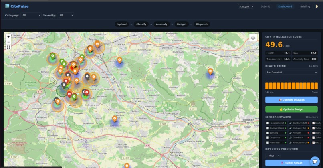Viewport: 323px width, 168px height.
Task: Click the Optimize Dispatch button
Action: (x=291, y=100)
